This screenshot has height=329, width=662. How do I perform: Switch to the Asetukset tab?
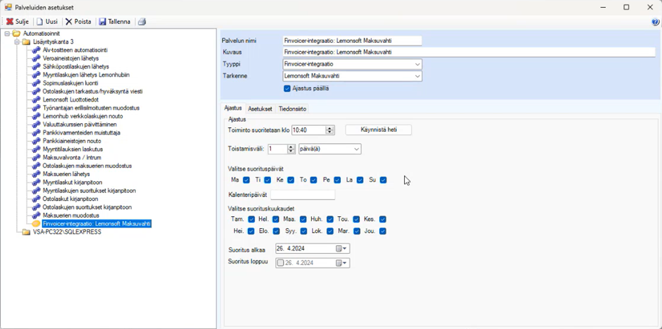pyautogui.click(x=260, y=109)
